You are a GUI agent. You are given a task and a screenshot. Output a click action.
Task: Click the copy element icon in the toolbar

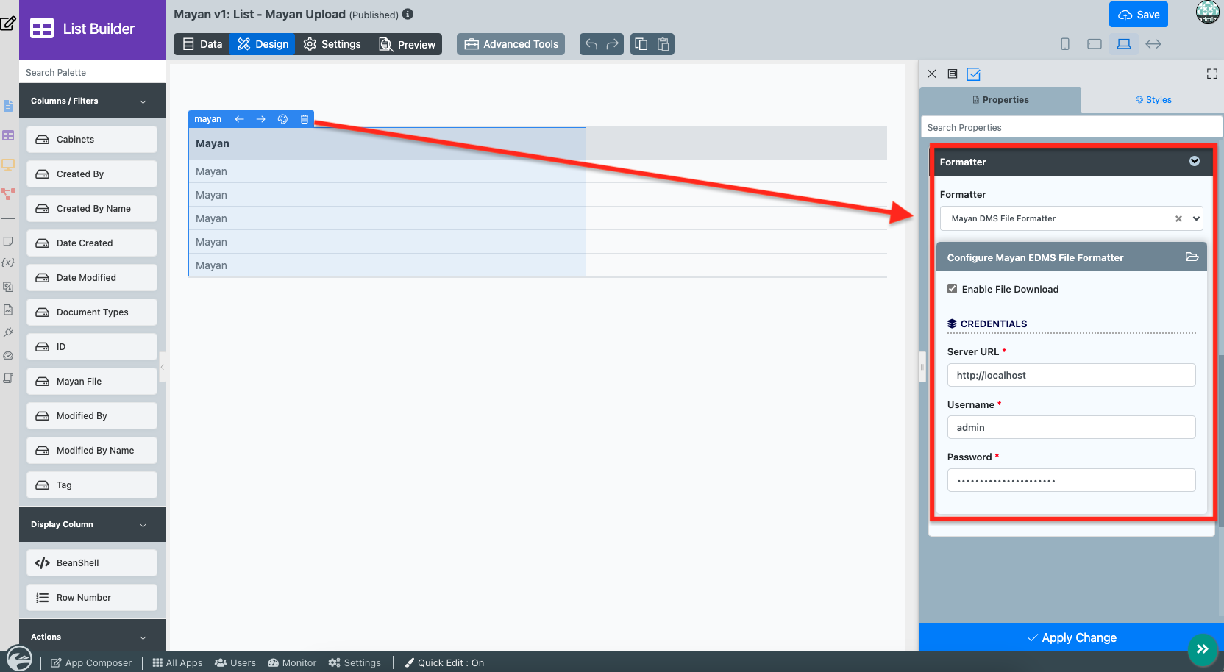tap(641, 44)
